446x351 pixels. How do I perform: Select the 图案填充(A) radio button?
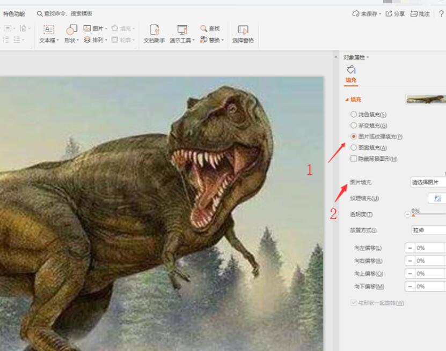tap(354, 147)
